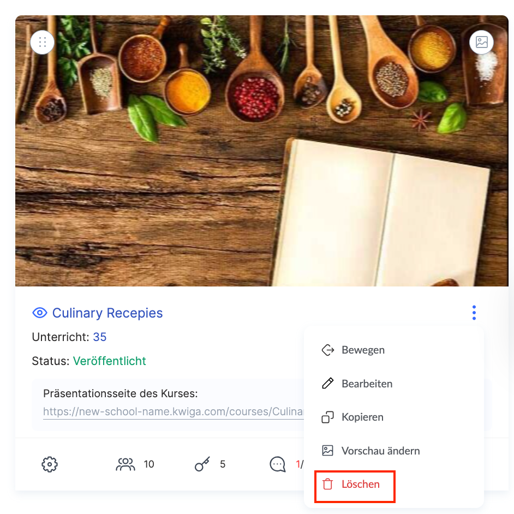
Task: Open the participants group icon
Action: [125, 464]
